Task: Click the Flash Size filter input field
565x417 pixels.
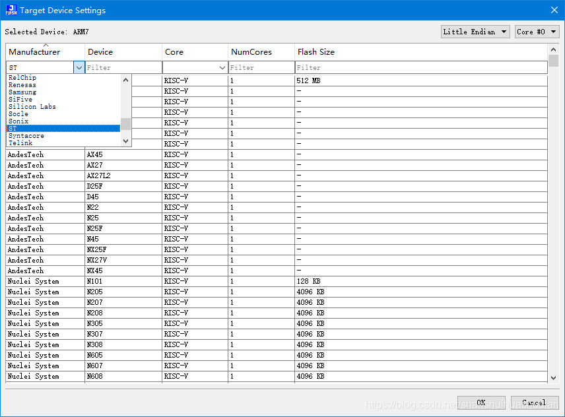Action: [x=421, y=67]
